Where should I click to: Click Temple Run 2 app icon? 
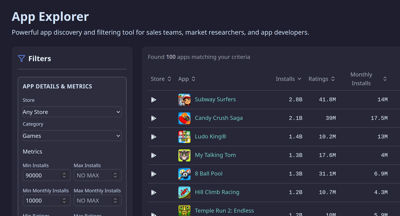click(184, 210)
